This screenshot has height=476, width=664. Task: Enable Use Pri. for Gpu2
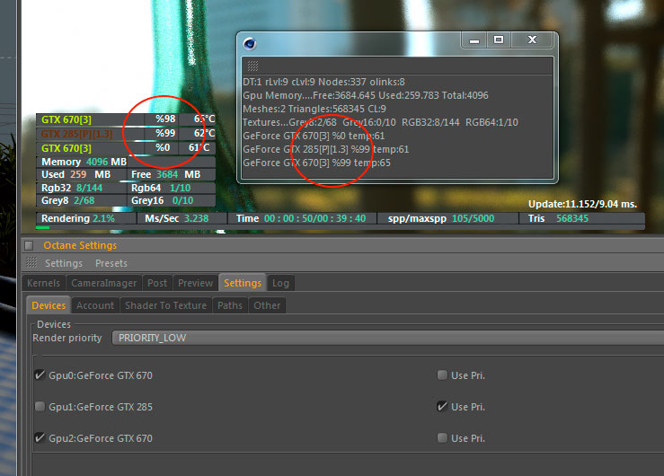click(442, 438)
